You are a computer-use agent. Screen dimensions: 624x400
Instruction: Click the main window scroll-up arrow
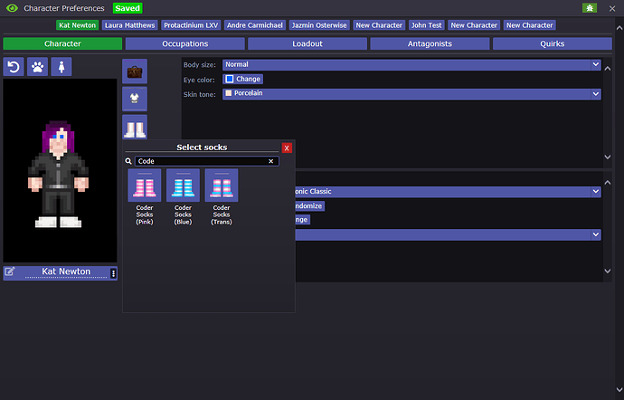pos(619,28)
